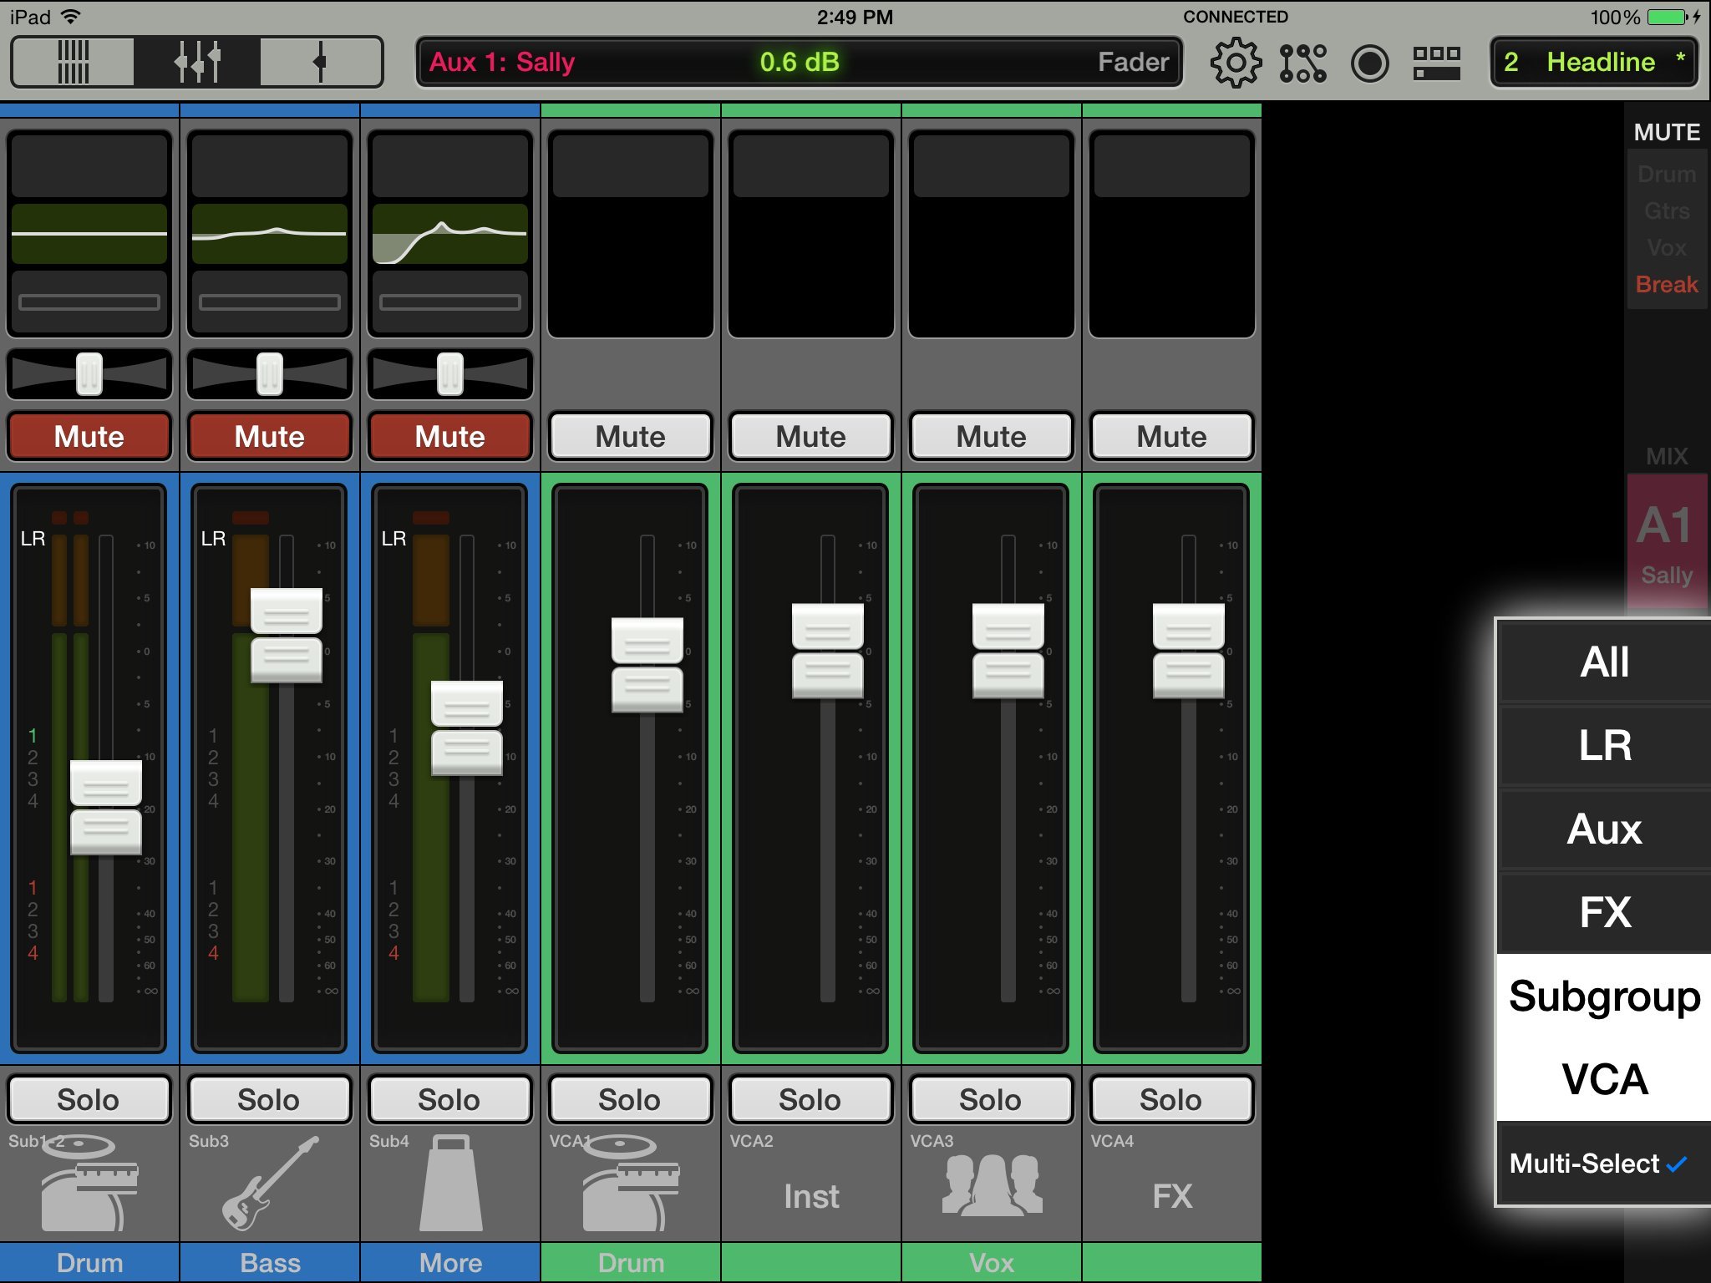Solo the VCA2 Inst channel

coord(810,1099)
